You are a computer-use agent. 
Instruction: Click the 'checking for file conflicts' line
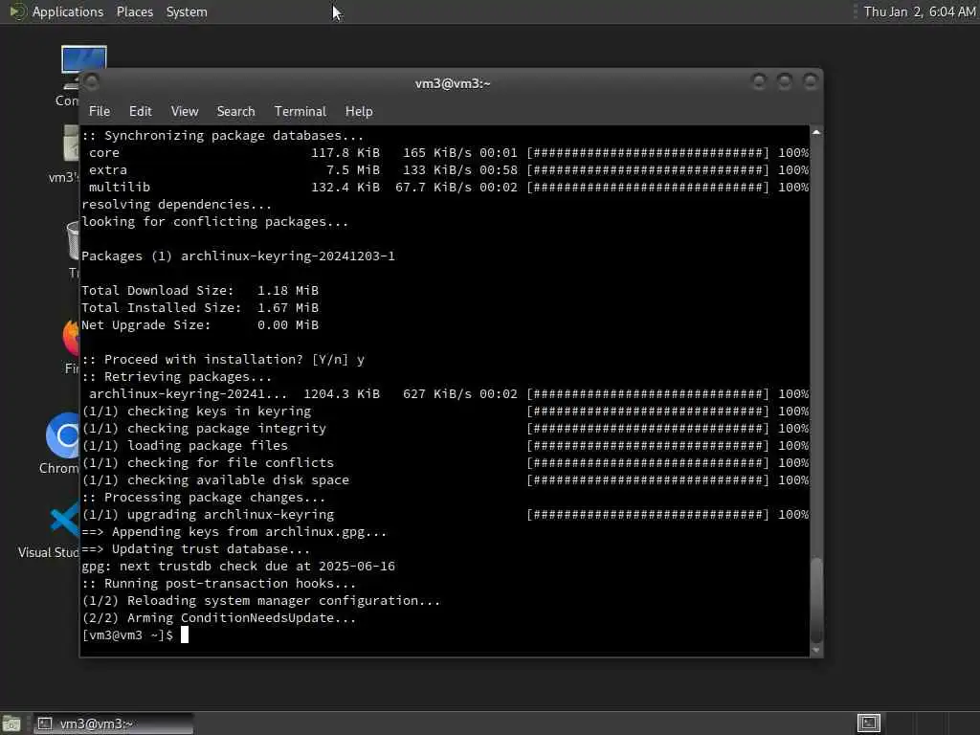click(x=208, y=463)
